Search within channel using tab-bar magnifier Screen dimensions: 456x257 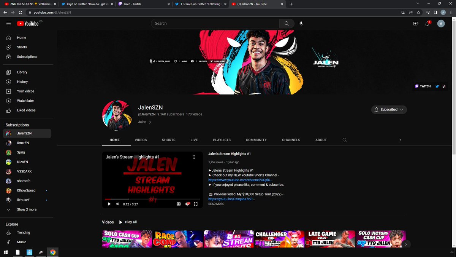coord(345,140)
